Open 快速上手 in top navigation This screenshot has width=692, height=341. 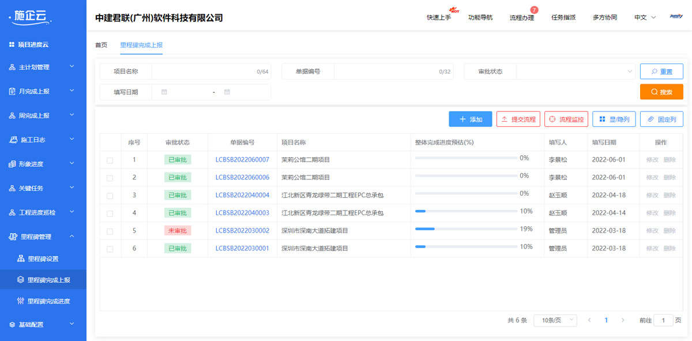439,17
